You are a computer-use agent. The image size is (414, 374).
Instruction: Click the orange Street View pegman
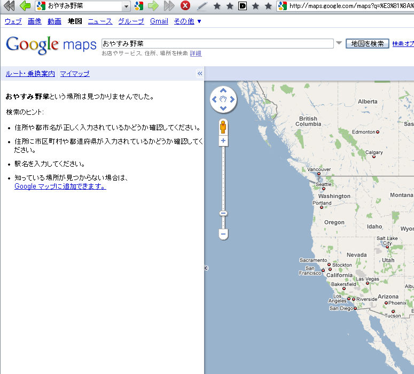click(223, 127)
